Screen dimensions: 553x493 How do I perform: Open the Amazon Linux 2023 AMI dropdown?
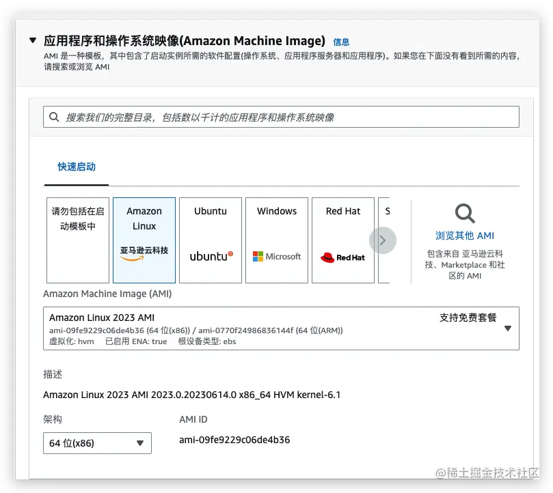coord(281,328)
